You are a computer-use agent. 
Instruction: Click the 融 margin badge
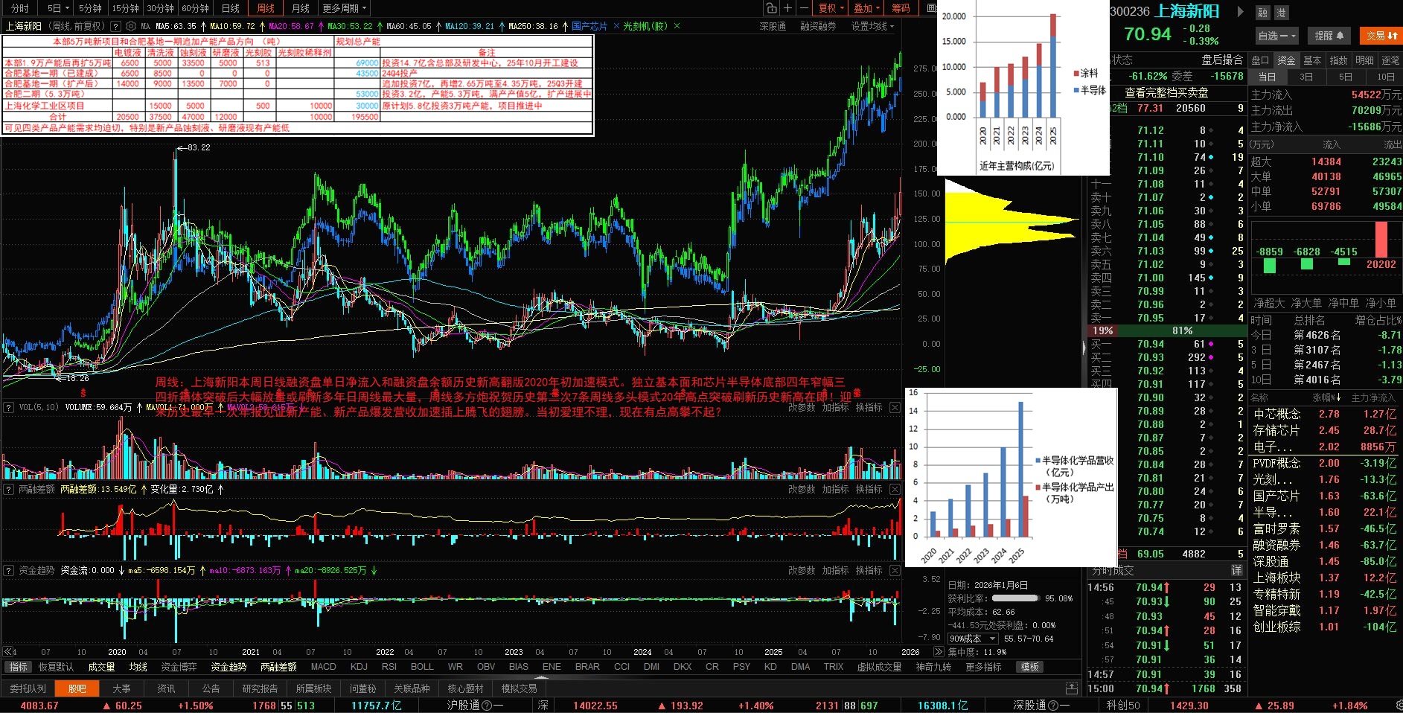click(x=1263, y=13)
